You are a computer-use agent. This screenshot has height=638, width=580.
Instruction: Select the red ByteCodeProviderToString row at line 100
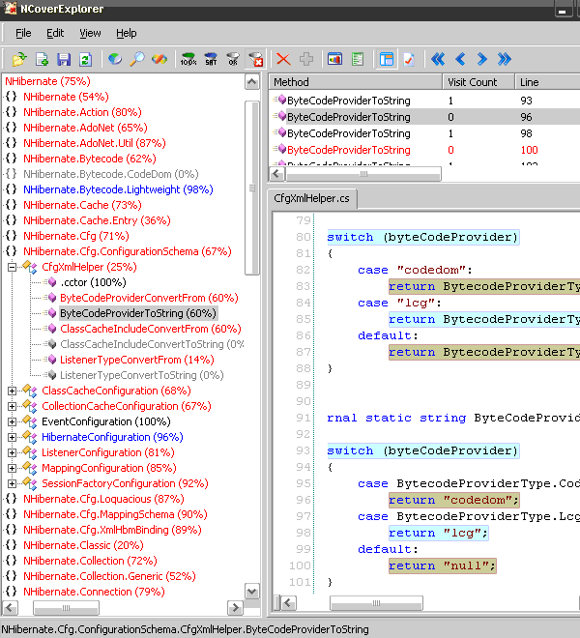[424, 150]
